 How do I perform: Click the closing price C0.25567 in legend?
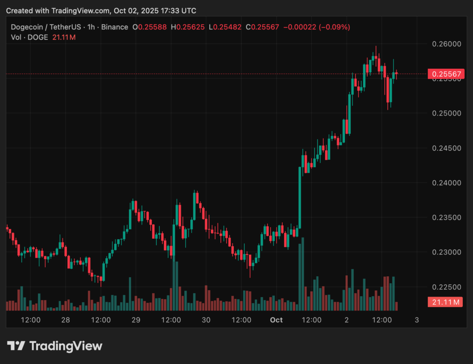click(x=262, y=27)
